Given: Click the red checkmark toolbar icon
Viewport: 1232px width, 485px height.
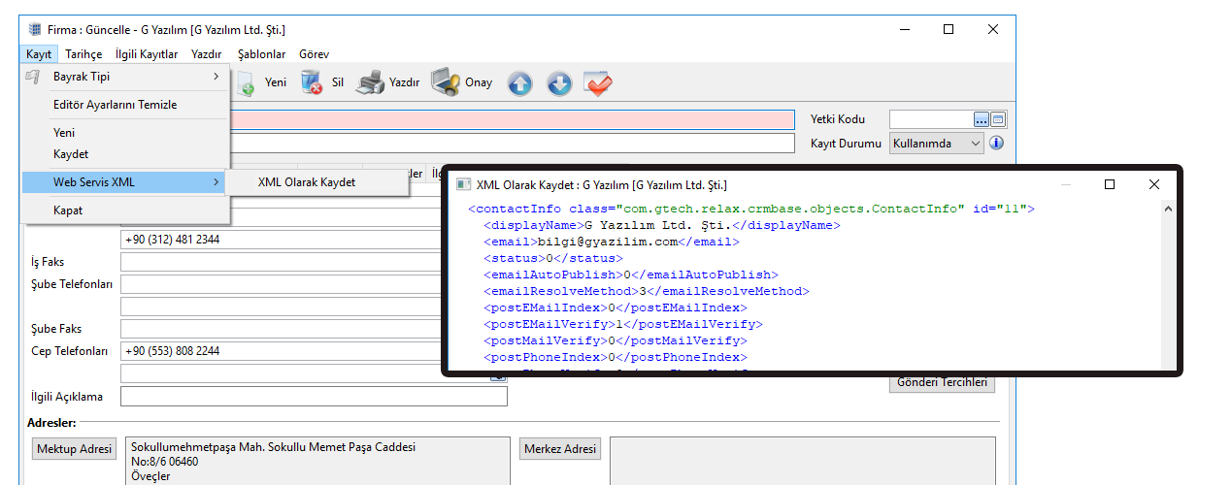Looking at the screenshot, I should click(x=598, y=84).
